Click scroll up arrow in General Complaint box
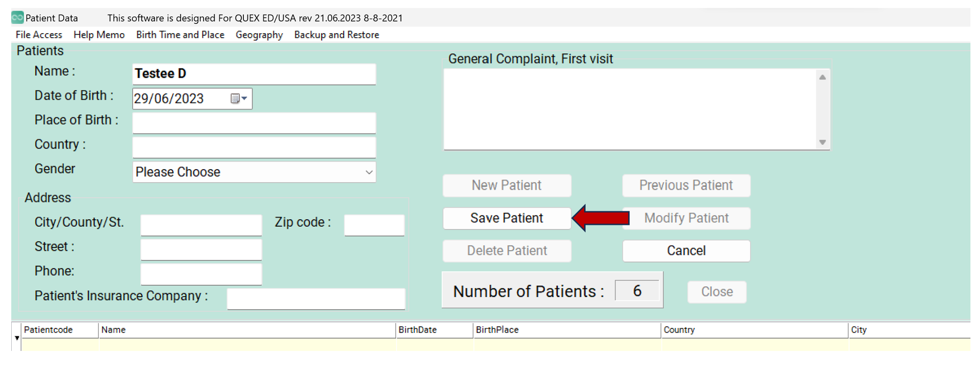This screenshot has height=372, width=977. tap(822, 77)
